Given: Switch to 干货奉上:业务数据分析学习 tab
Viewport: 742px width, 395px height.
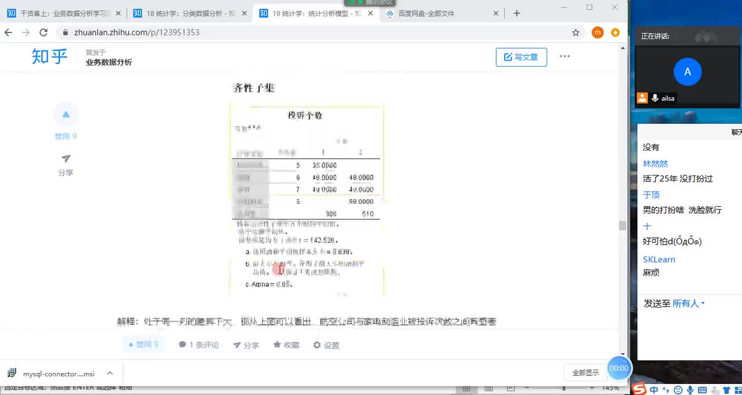Looking at the screenshot, I should (64, 13).
